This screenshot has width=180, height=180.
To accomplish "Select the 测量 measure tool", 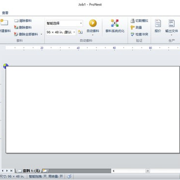I will [136, 27].
